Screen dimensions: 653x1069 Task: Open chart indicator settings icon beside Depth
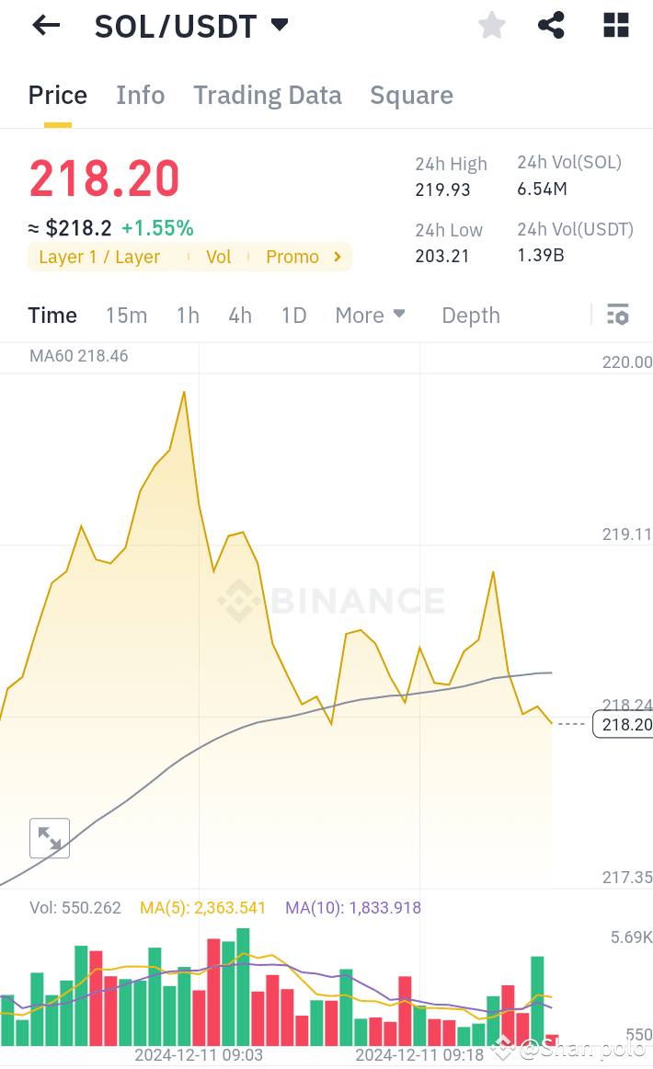coord(617,315)
